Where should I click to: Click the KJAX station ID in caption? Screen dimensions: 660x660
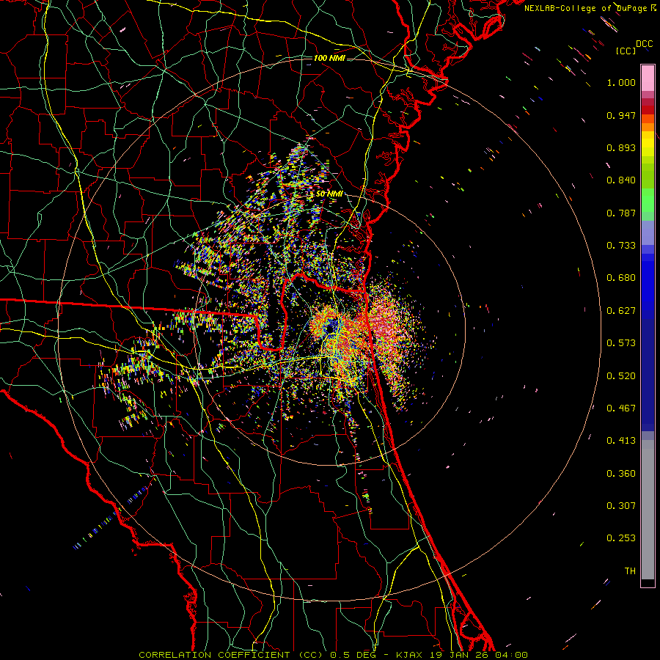[x=409, y=655]
